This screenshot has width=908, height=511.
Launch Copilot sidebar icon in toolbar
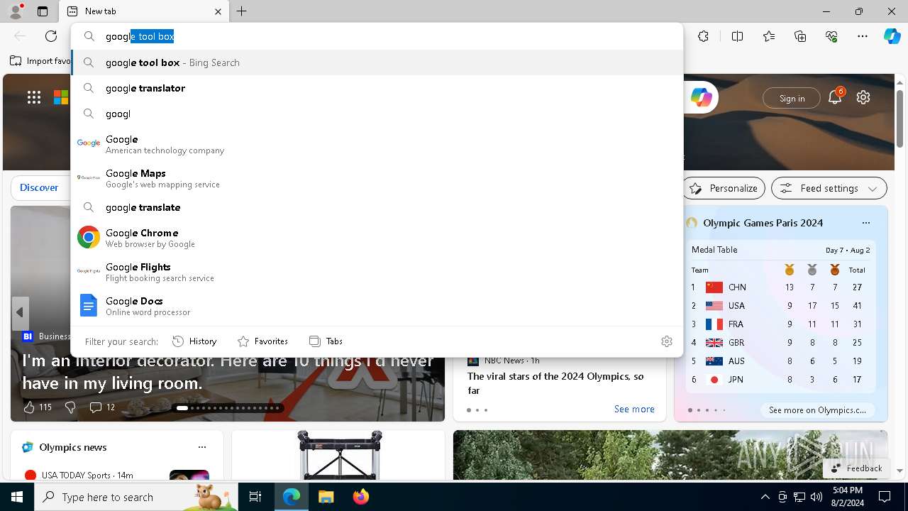click(x=892, y=36)
